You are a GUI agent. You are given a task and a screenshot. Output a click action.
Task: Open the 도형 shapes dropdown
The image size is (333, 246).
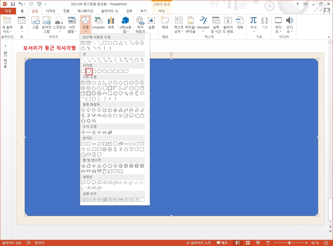coord(86,25)
